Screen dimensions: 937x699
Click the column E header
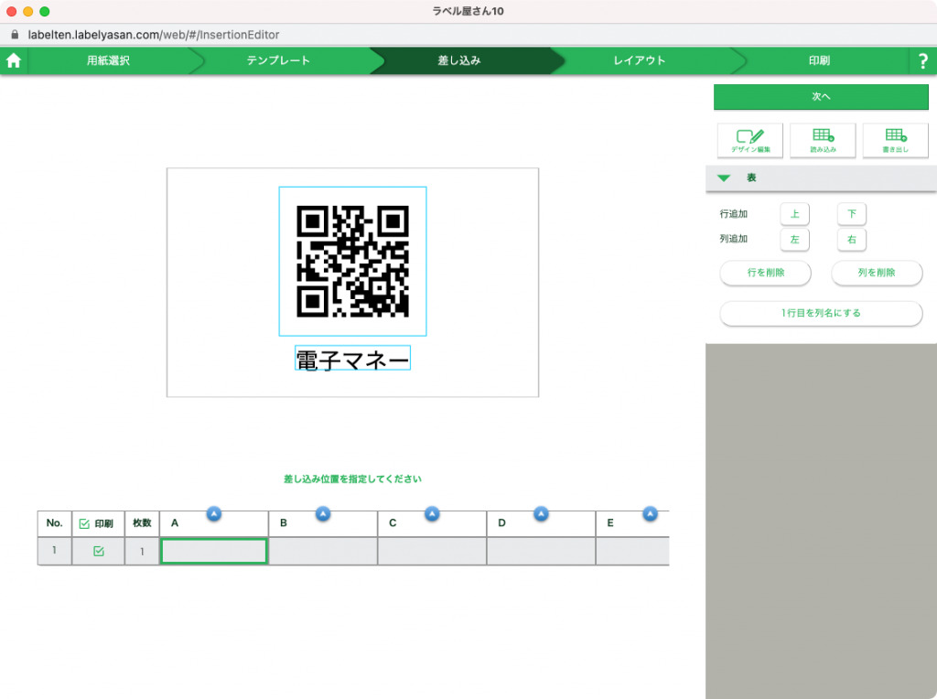633,524
